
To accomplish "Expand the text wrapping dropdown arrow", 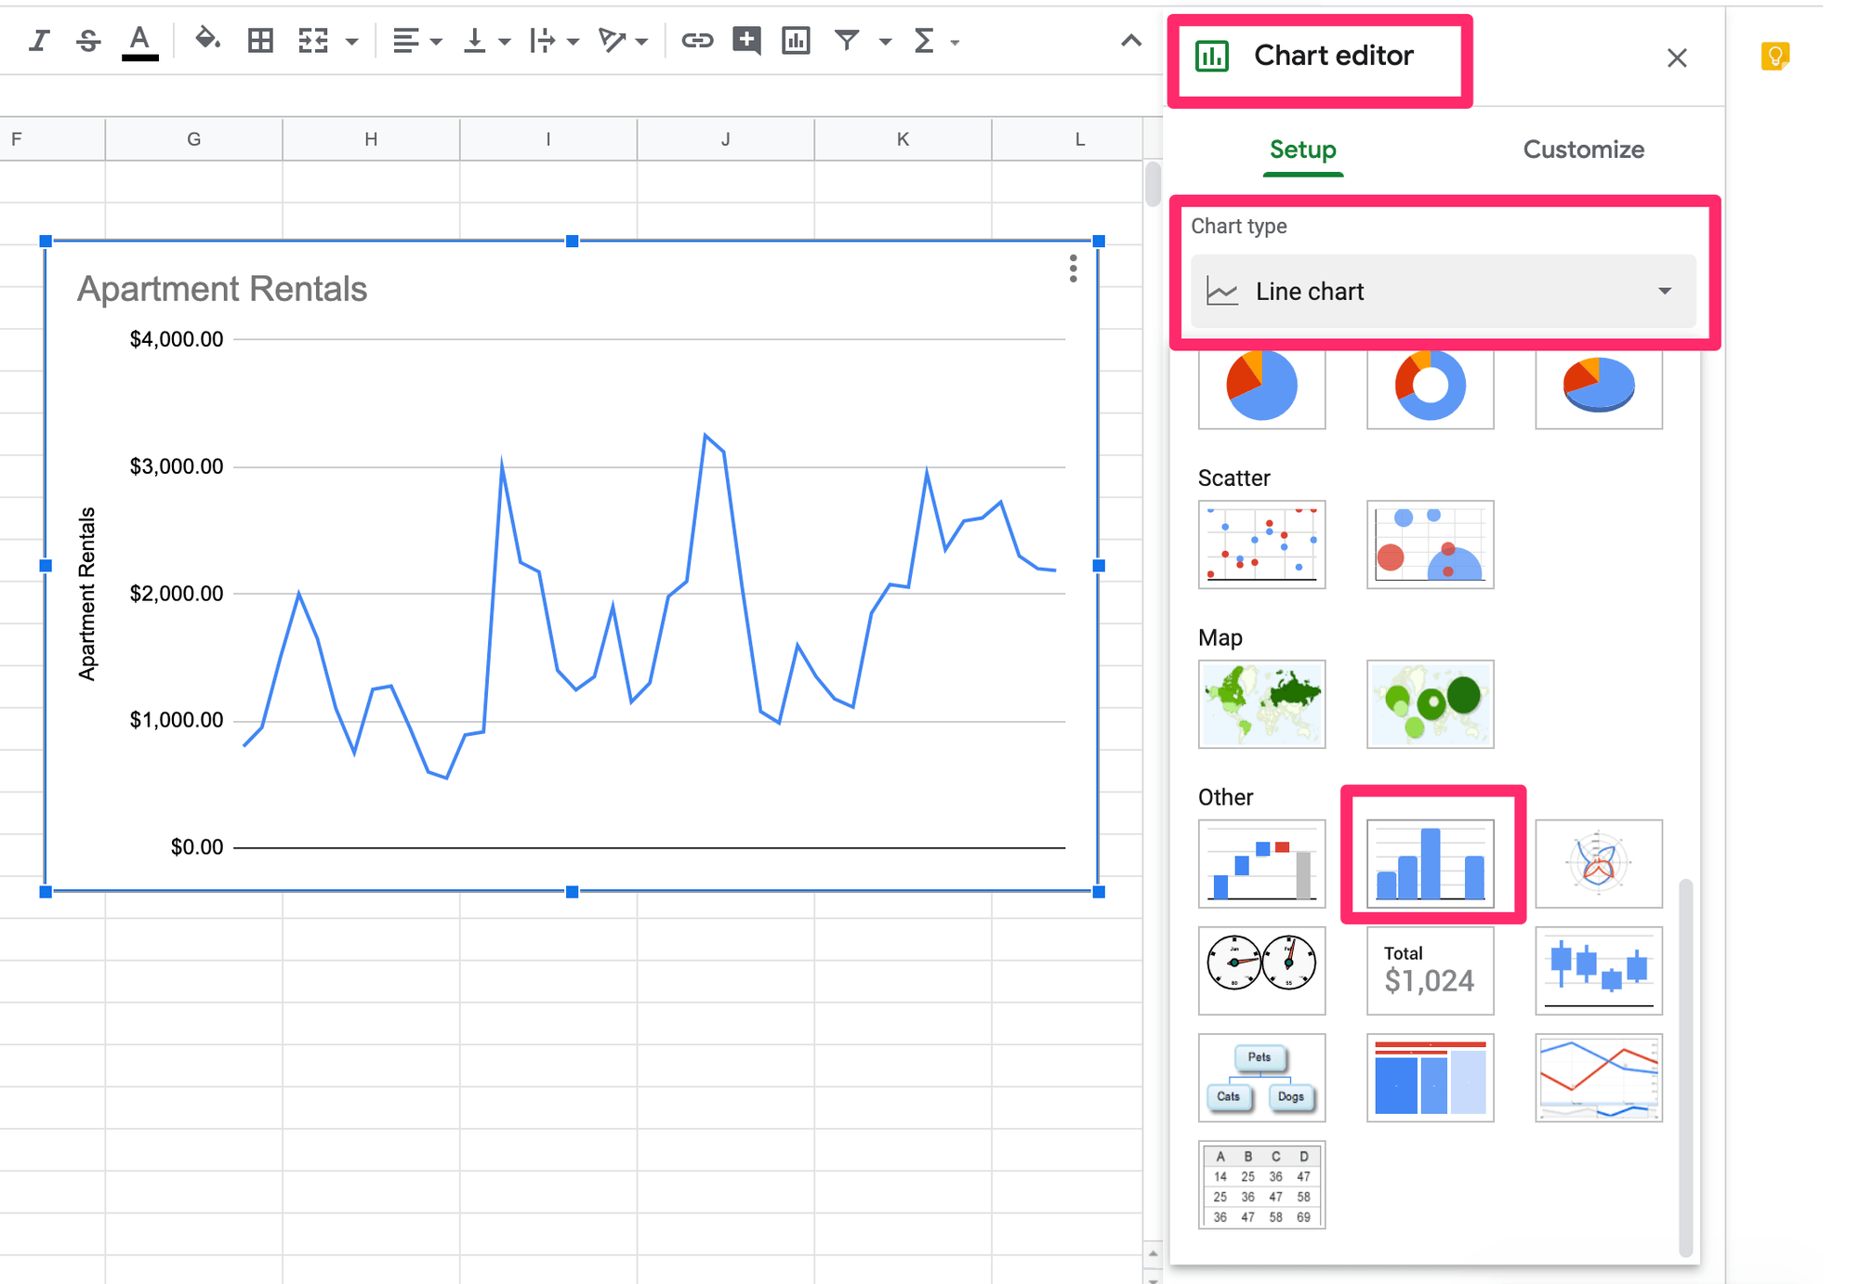I will (573, 42).
